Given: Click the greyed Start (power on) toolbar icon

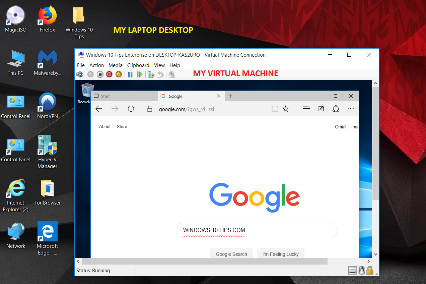Looking at the screenshot, I should click(90, 74).
